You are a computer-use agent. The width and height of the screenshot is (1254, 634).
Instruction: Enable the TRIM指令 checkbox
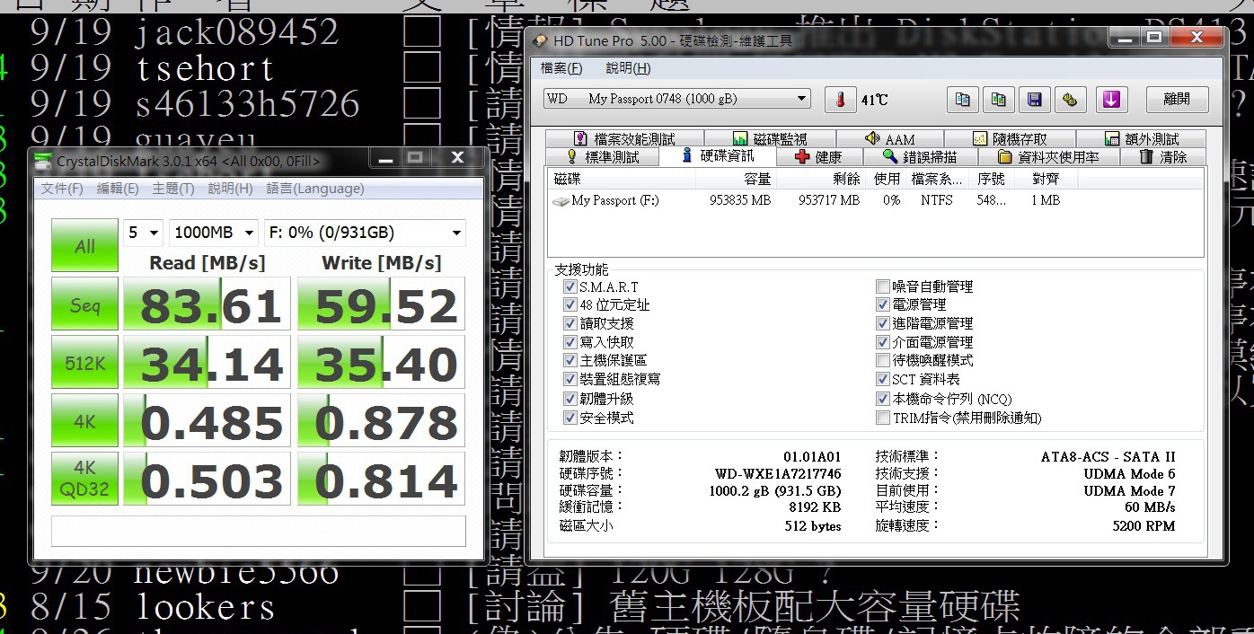tap(883, 418)
